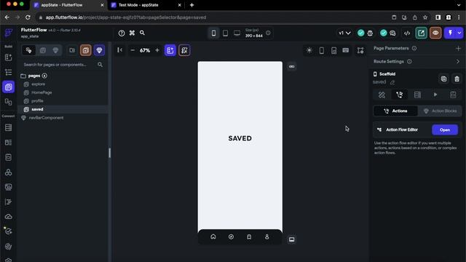Click the project search magnifier icon
Image resolution: width=466 pixels, height=262 pixels.
[143, 33]
